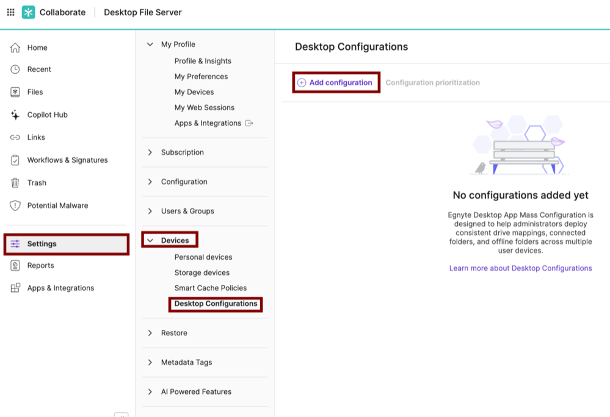Click the Reports document icon
Screen dimensions: 610x417
click(x=15, y=266)
